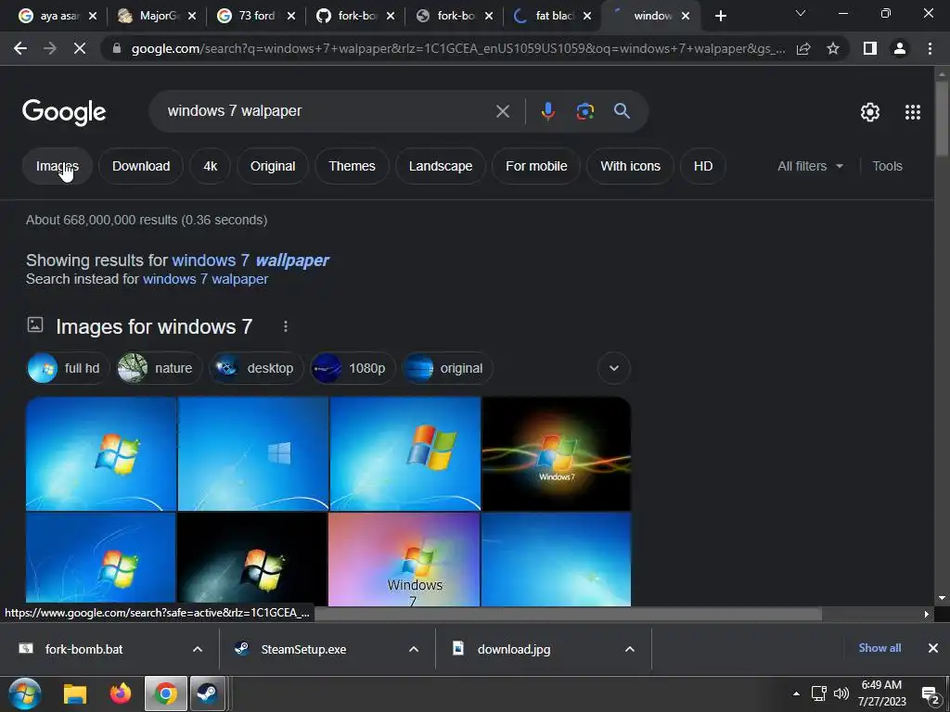Open SteamSetup.exe download options arrow

pos(414,649)
